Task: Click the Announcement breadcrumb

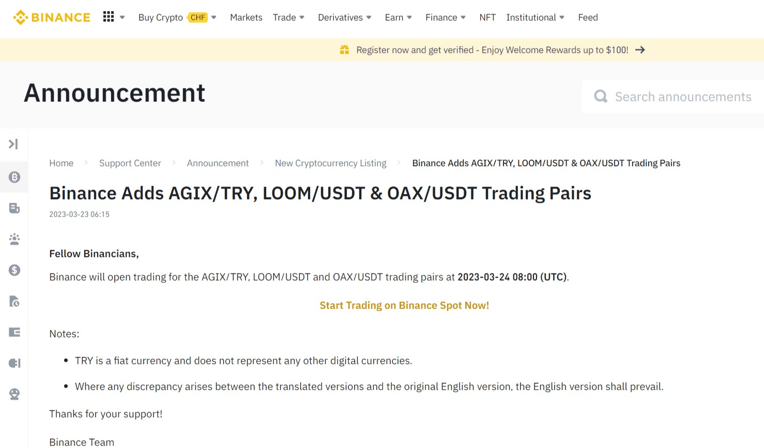Action: [218, 163]
